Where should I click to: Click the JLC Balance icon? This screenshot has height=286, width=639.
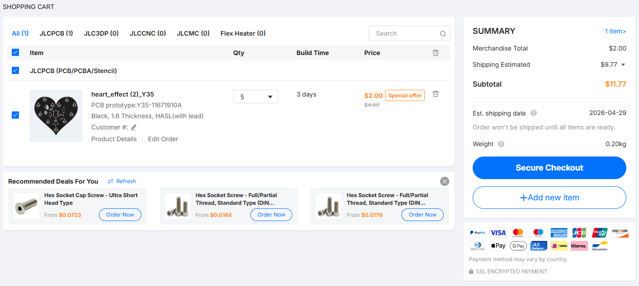pos(539,246)
